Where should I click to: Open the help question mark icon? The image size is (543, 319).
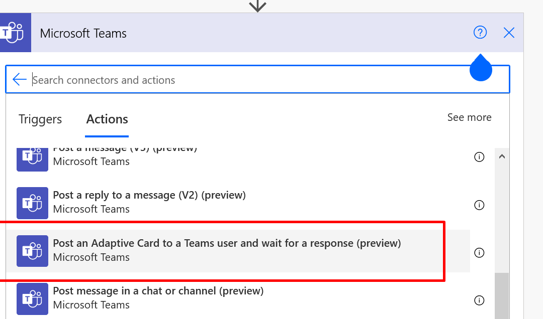click(480, 33)
